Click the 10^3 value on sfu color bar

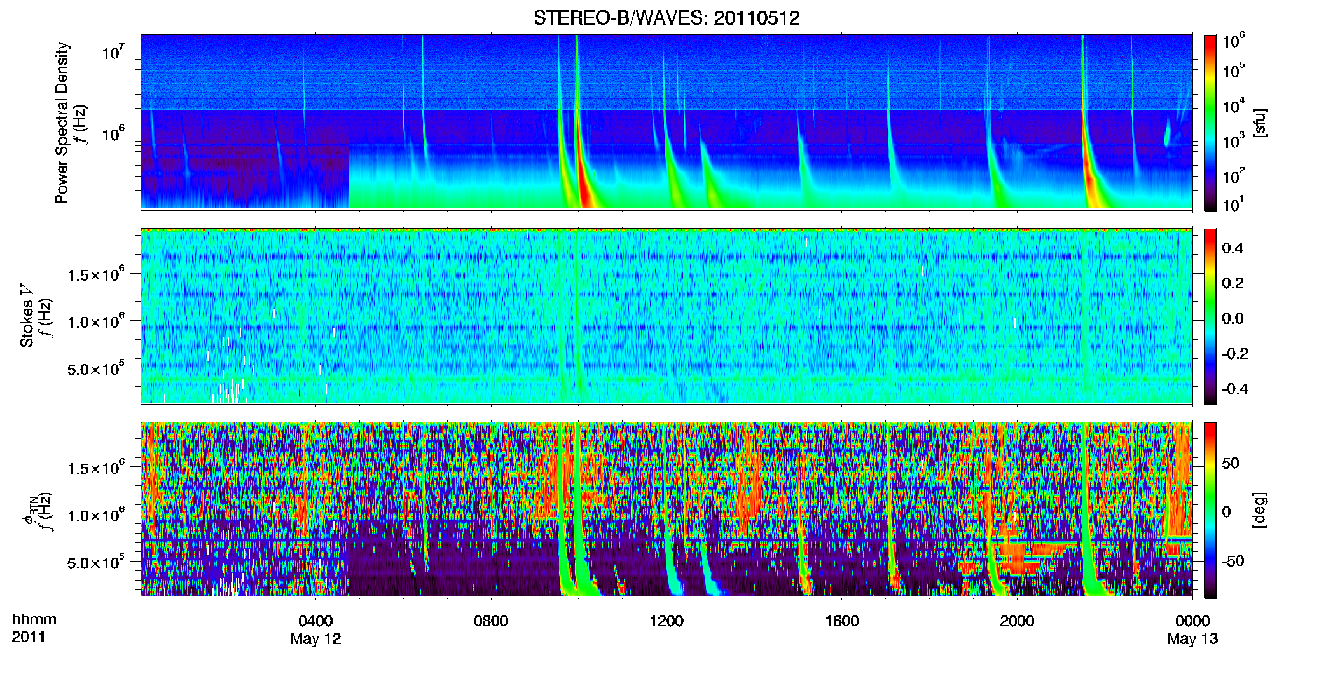click(1233, 140)
